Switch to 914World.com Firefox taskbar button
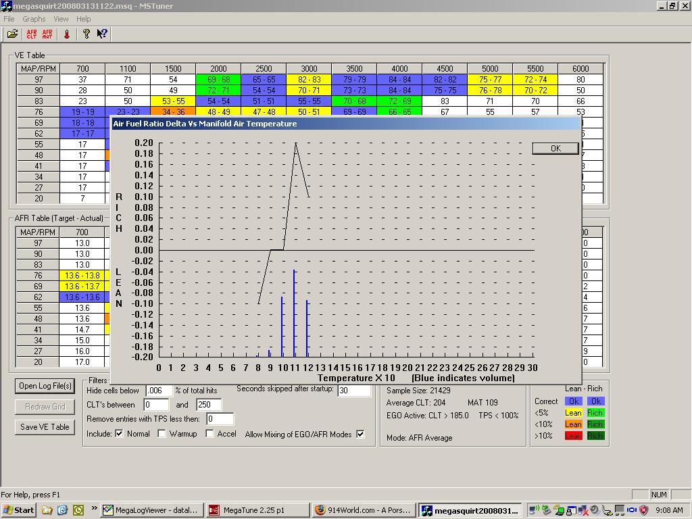Image resolution: width=692 pixels, height=519 pixels. tap(364, 510)
